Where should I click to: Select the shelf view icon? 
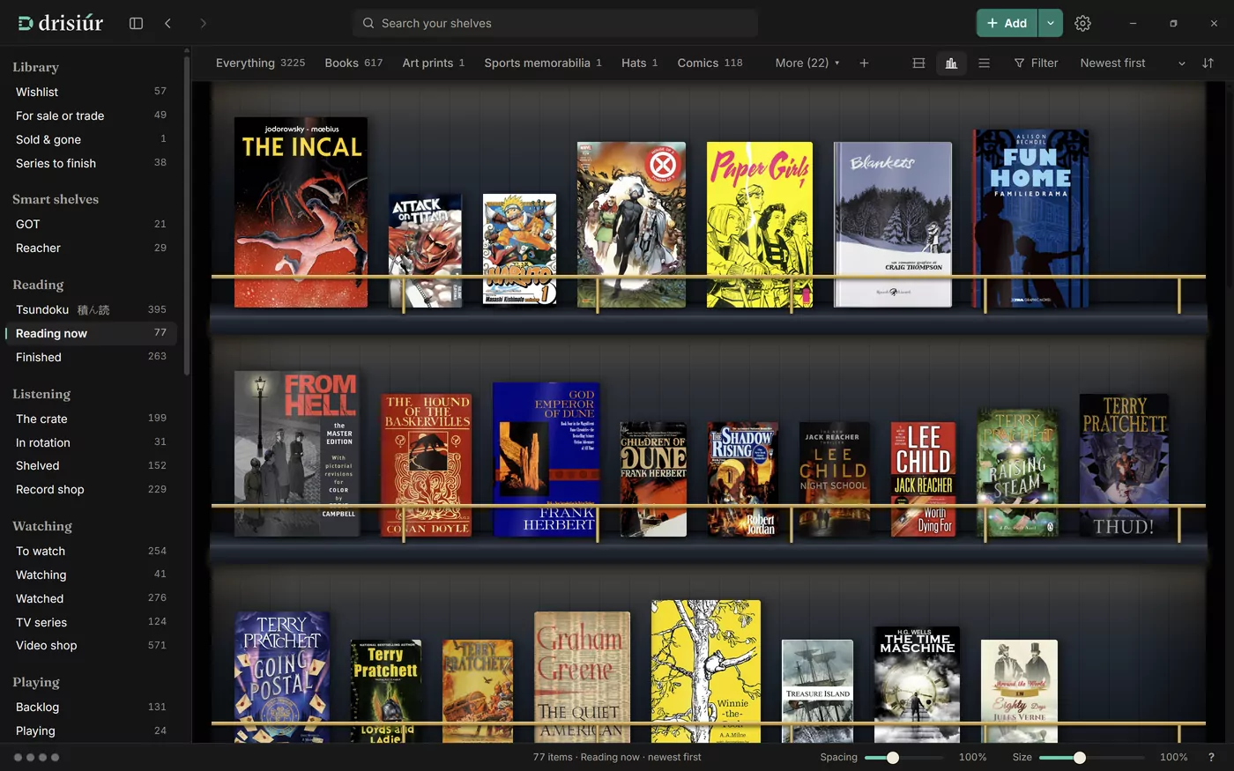click(x=951, y=63)
